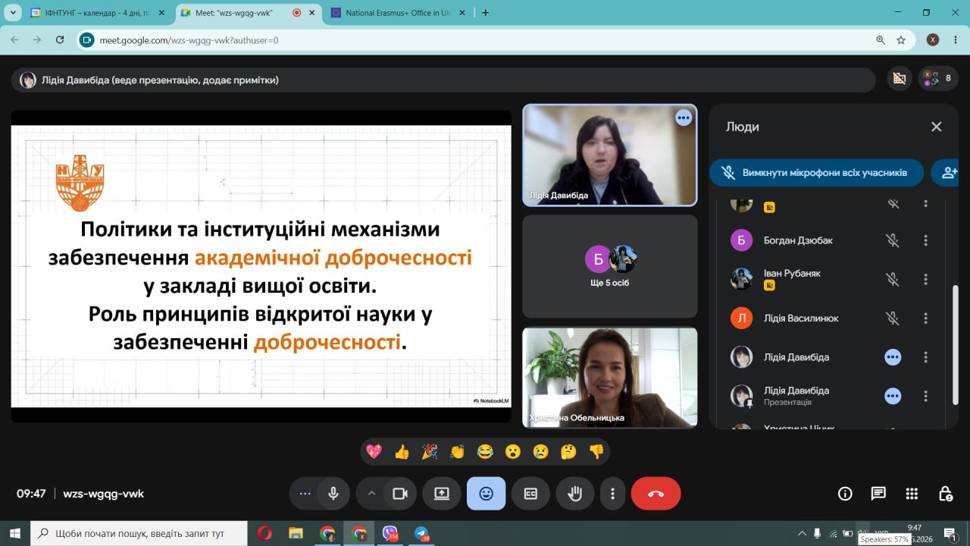Screen dimensions: 970x546
Task: Open options on Лідія Давибіда video tile
Action: (x=684, y=118)
